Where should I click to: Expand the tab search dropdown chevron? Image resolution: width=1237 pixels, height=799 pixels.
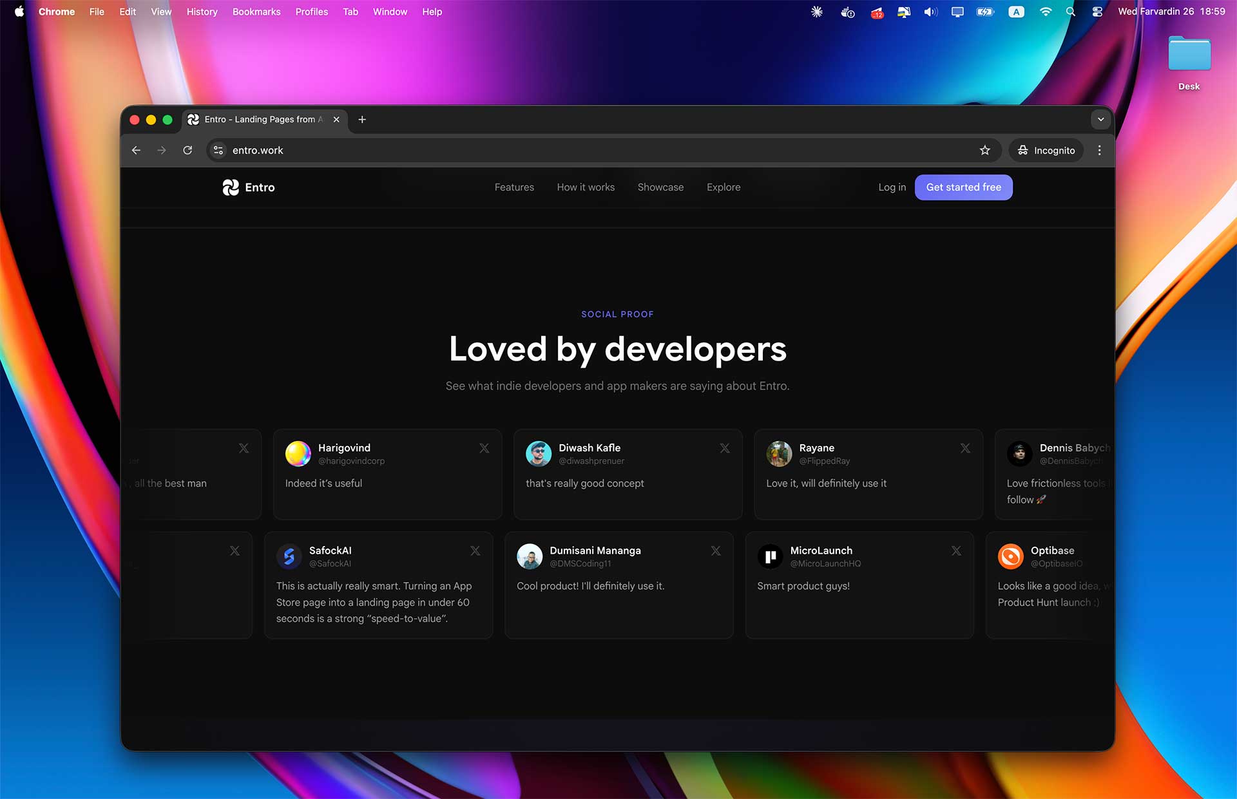point(1100,119)
